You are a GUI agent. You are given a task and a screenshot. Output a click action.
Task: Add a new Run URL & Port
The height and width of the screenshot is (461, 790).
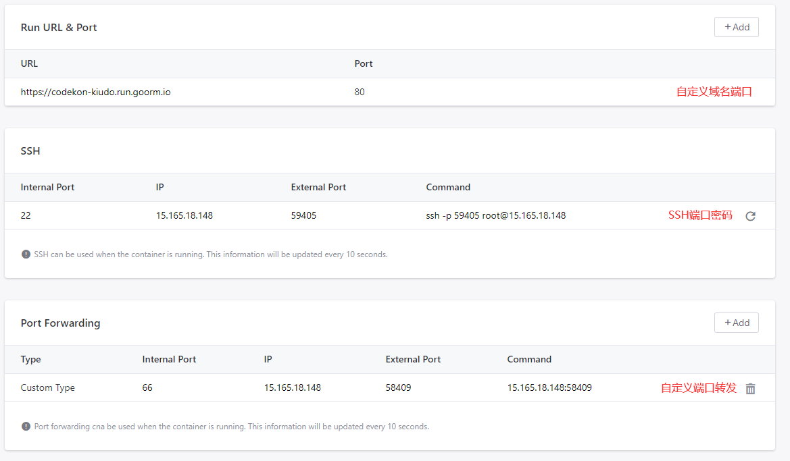pyautogui.click(x=736, y=27)
